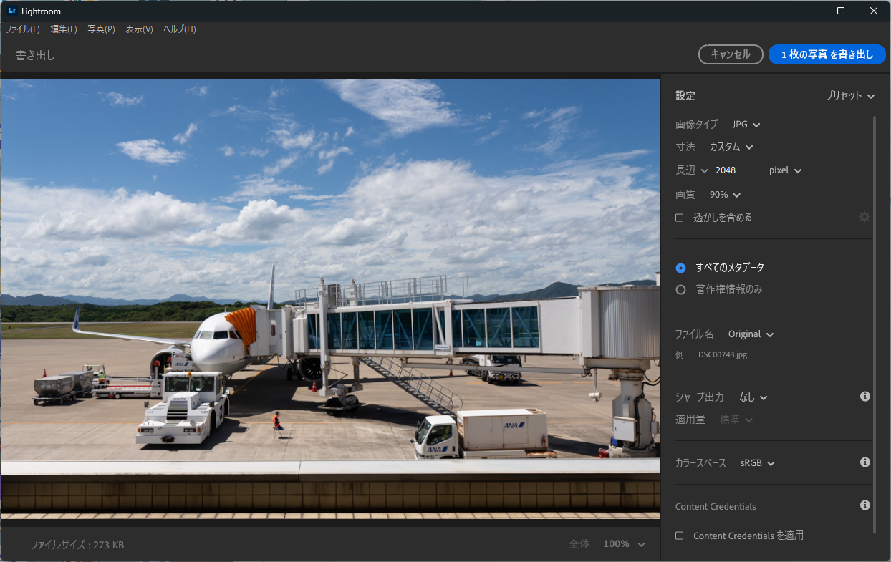Open the 長辺 side selector dropdown
The image size is (891, 562).
pyautogui.click(x=692, y=170)
